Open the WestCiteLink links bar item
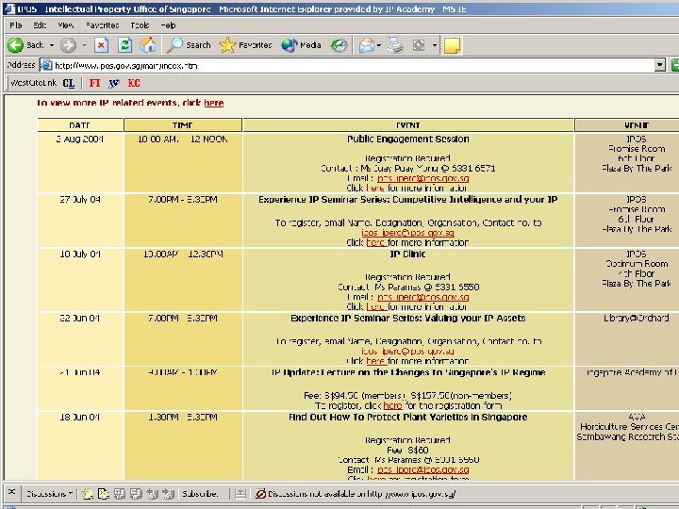Screen dimensions: 679x509 coord(33,83)
